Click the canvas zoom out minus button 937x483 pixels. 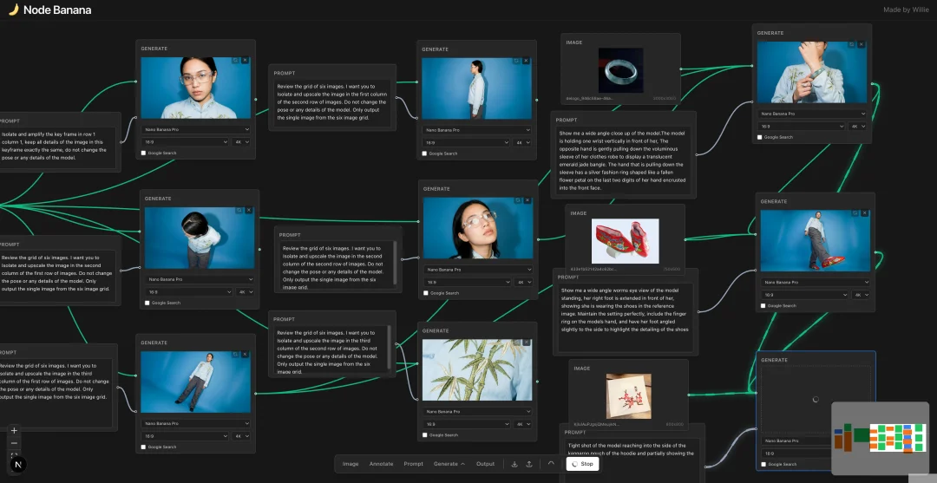point(15,443)
